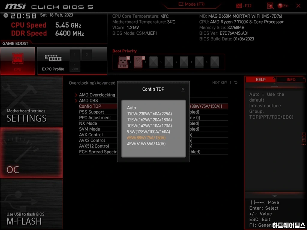
Task: Click the help panel bottom scroll handle
Action: pos(274,195)
